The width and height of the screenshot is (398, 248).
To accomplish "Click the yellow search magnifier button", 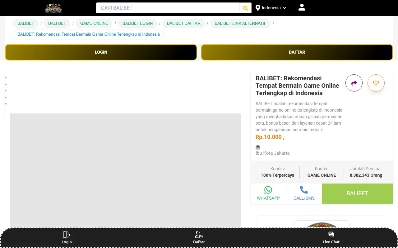I will pyautogui.click(x=245, y=8).
